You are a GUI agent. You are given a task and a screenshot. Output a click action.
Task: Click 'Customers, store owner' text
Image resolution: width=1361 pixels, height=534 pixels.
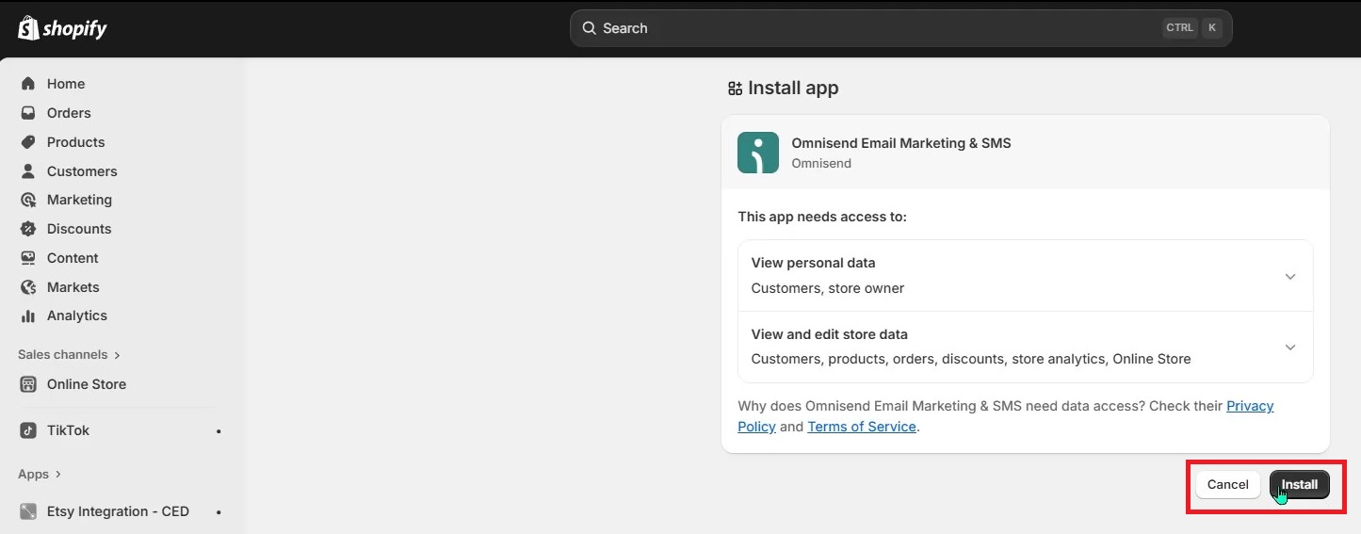tap(828, 288)
